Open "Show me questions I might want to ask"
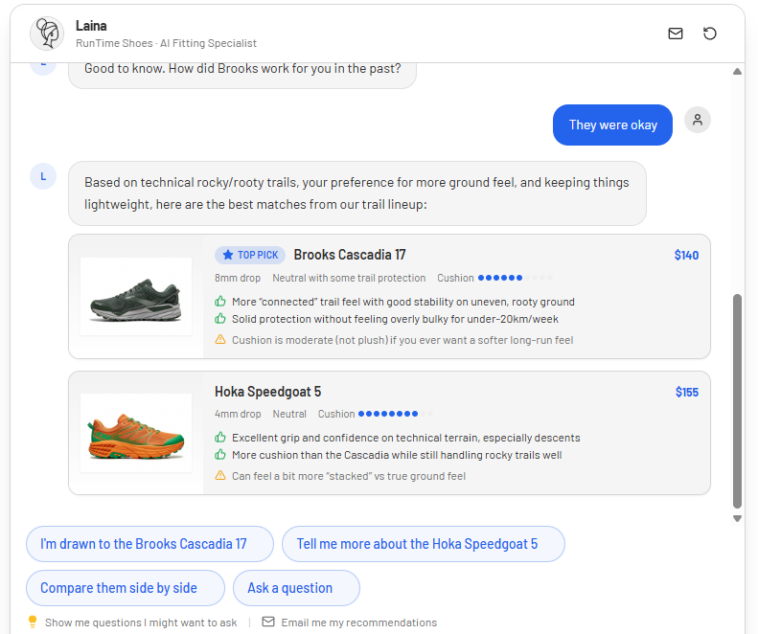 (x=141, y=623)
